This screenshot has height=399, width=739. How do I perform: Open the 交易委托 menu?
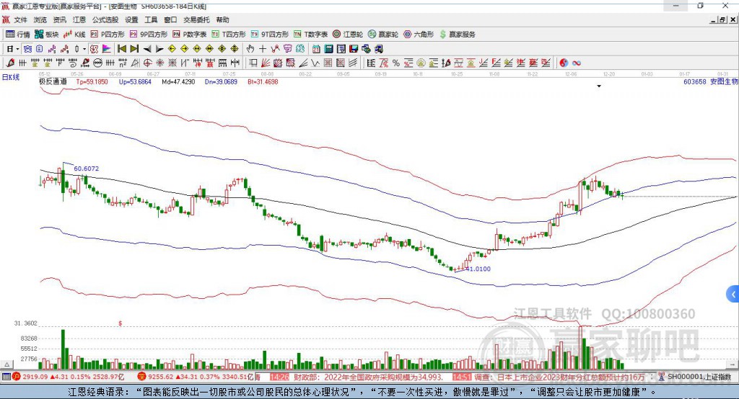(x=196, y=19)
